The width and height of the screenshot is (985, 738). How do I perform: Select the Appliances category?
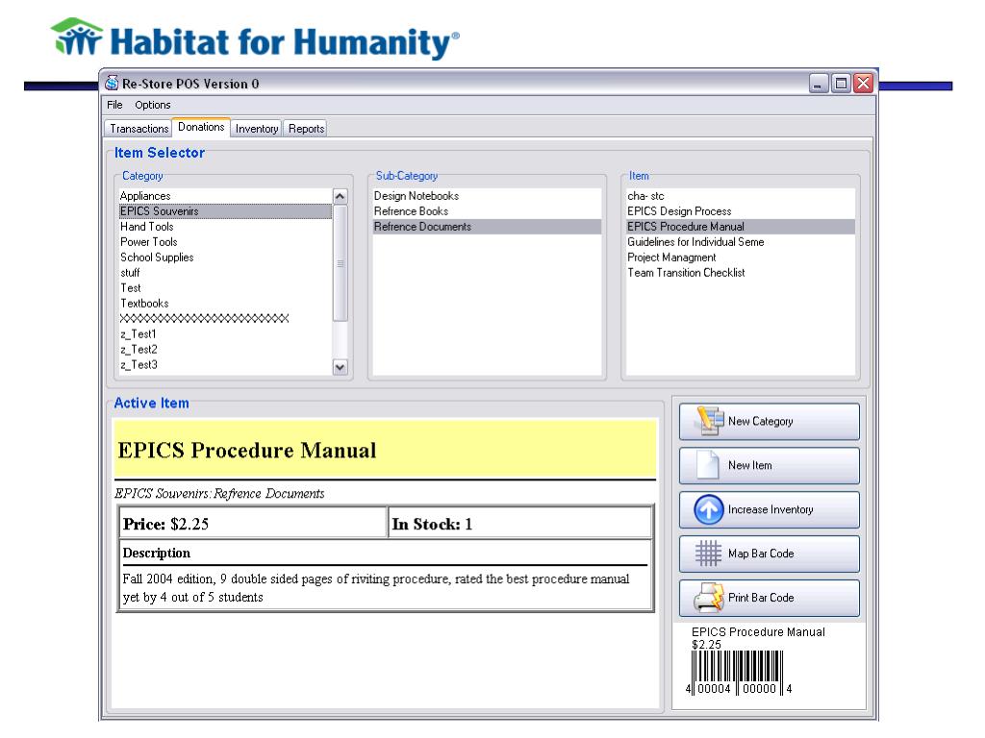225,196
